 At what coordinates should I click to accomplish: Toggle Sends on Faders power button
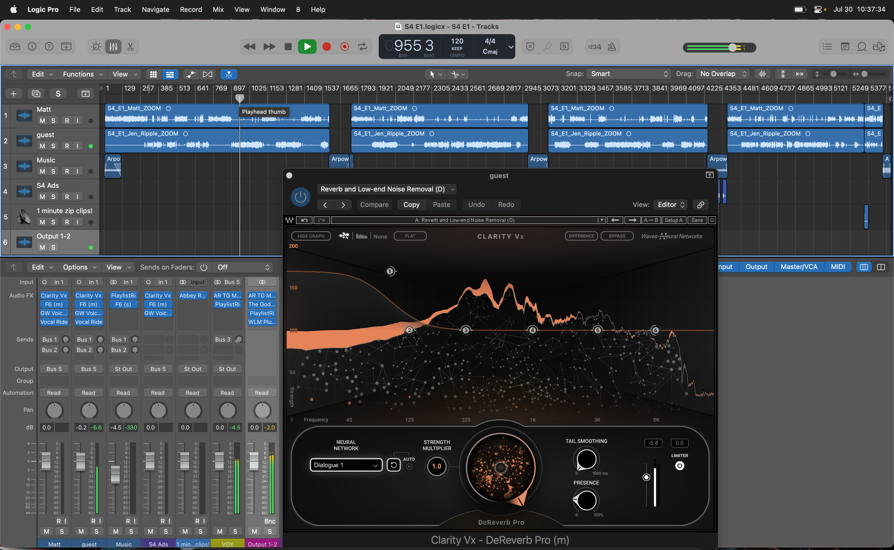click(204, 267)
